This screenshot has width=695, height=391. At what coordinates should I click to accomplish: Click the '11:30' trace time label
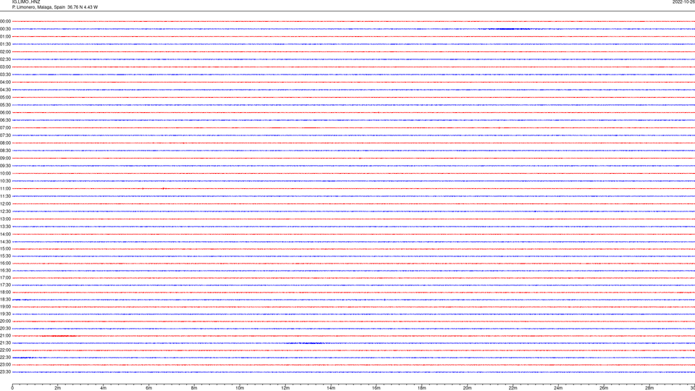(x=5, y=196)
